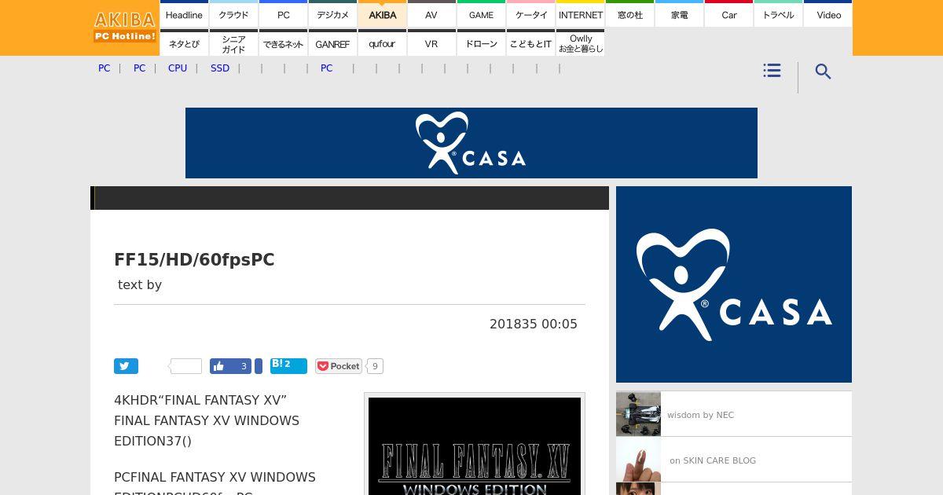Click the article date 201835 00:05
The width and height of the screenshot is (943, 495).
(534, 324)
